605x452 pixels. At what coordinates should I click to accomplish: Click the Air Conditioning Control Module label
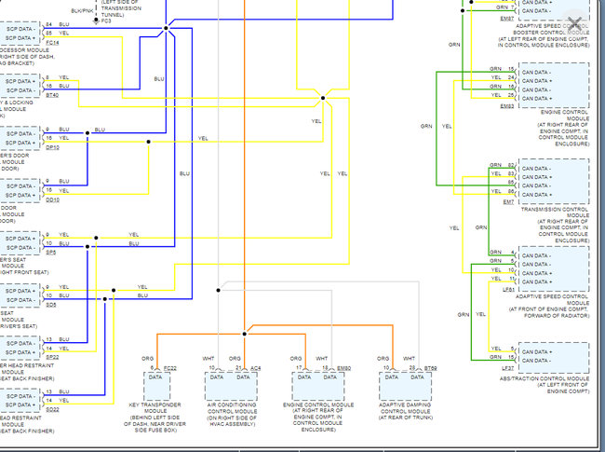[x=232, y=414]
